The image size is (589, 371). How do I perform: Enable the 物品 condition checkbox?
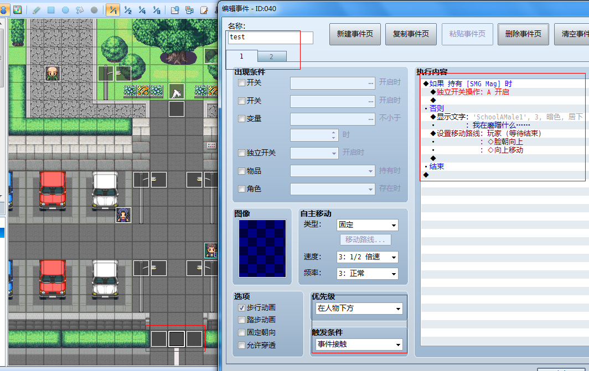[x=242, y=171]
